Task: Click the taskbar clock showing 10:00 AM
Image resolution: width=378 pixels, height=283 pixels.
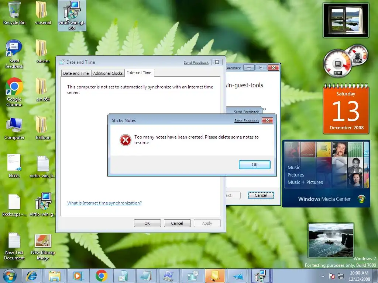Action: click(359, 276)
